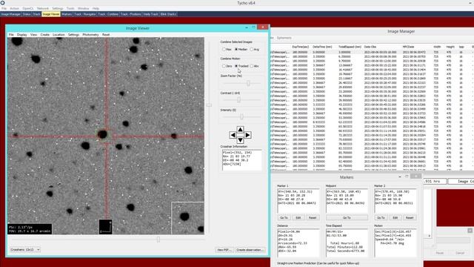
Task: Click the horizontal slider below the image
Action: coord(158,240)
